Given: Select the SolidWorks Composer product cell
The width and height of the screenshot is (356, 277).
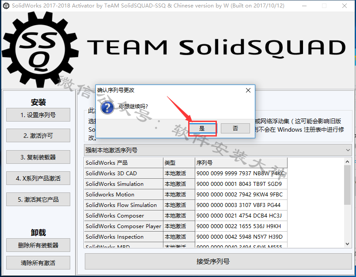Looking at the screenshot, I should (124, 216).
